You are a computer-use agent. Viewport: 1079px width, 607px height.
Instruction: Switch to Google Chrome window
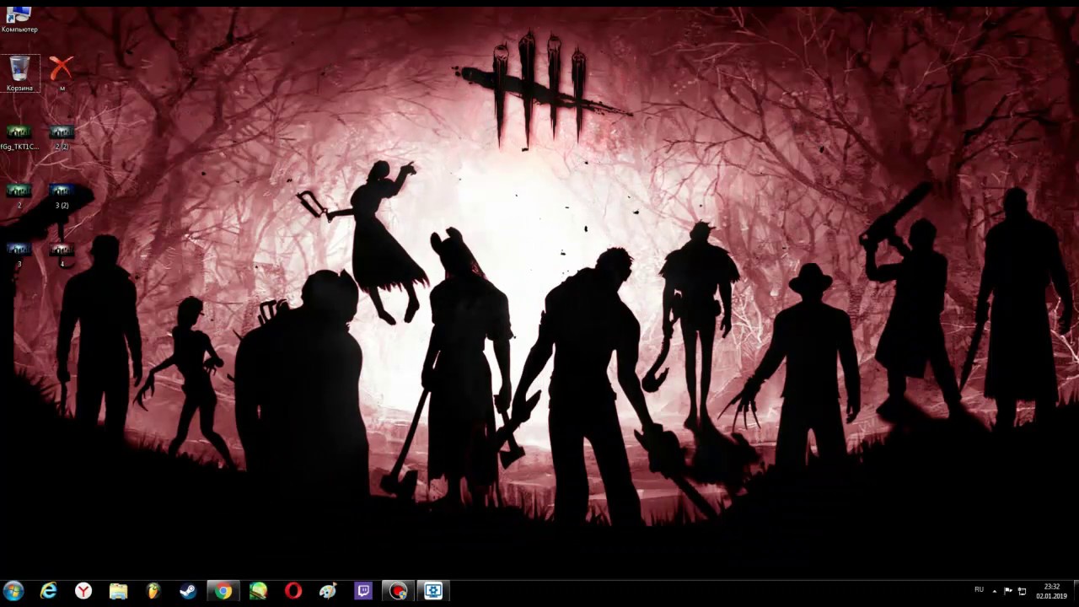point(223,591)
